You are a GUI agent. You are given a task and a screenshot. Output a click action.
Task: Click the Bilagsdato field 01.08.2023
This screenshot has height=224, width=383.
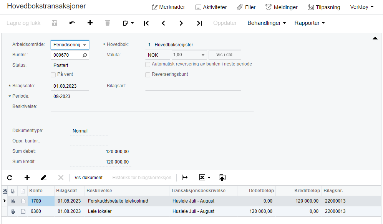(x=70, y=86)
